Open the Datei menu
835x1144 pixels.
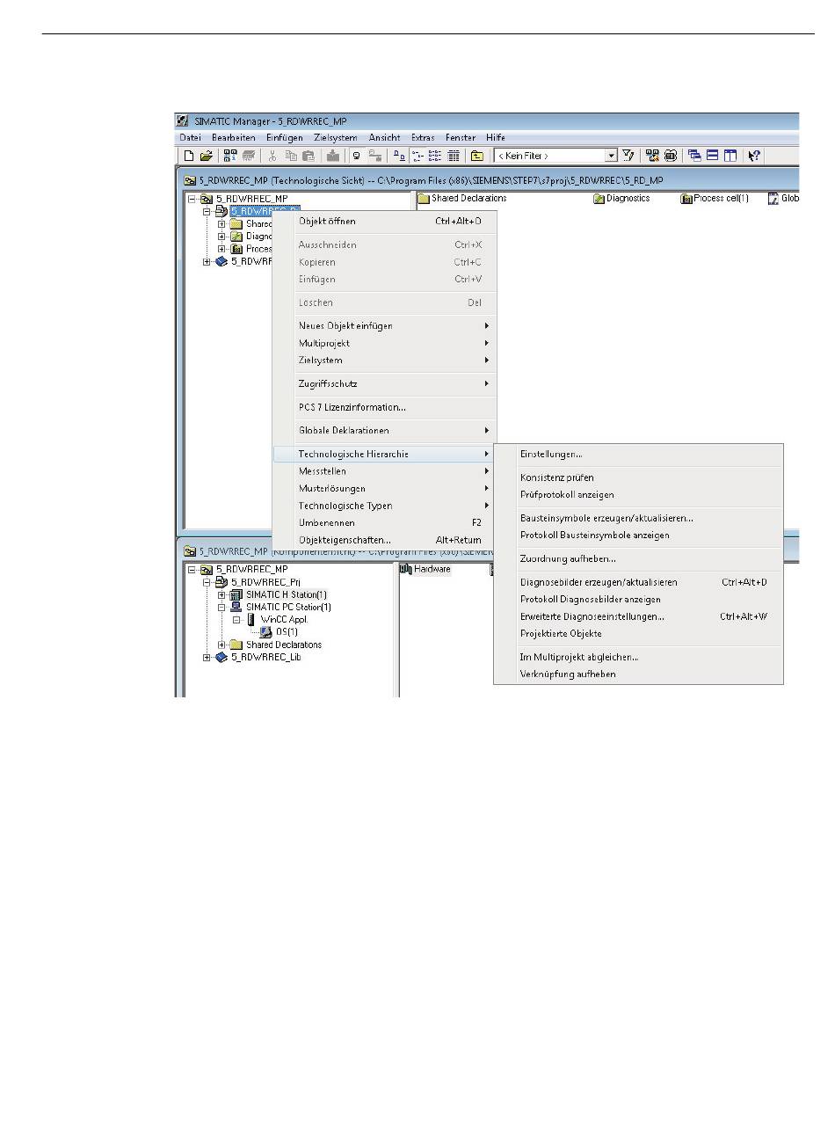coord(191,138)
